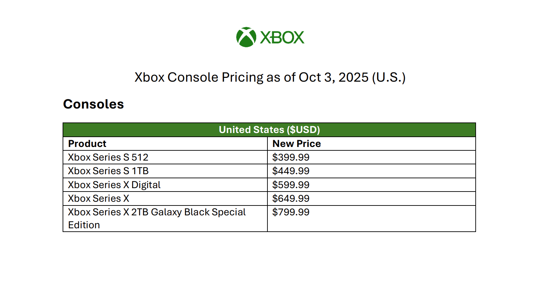Click the New Price column header
Viewport: 541px width, 297px height.
(x=297, y=144)
